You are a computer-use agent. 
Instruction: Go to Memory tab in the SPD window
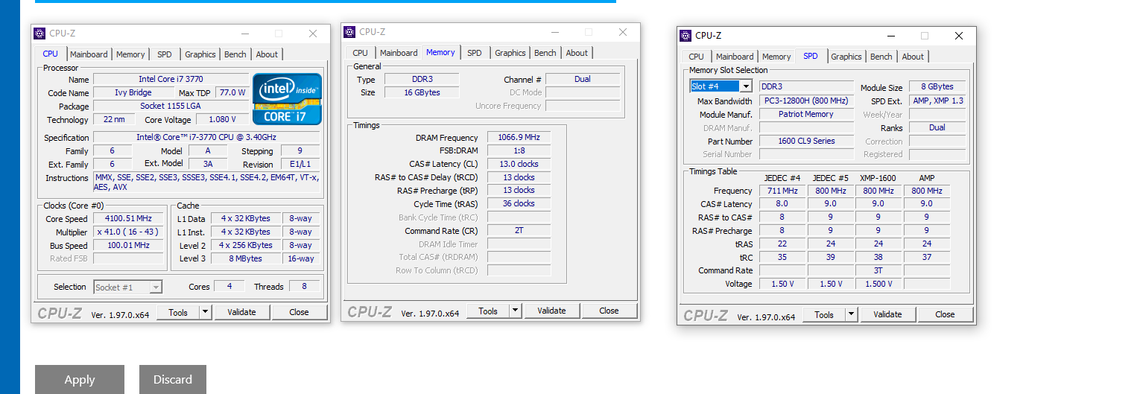coord(776,57)
